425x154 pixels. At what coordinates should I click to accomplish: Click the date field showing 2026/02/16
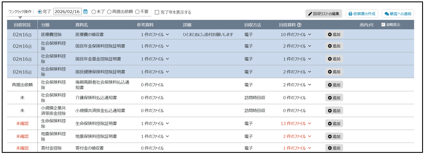click(x=67, y=12)
